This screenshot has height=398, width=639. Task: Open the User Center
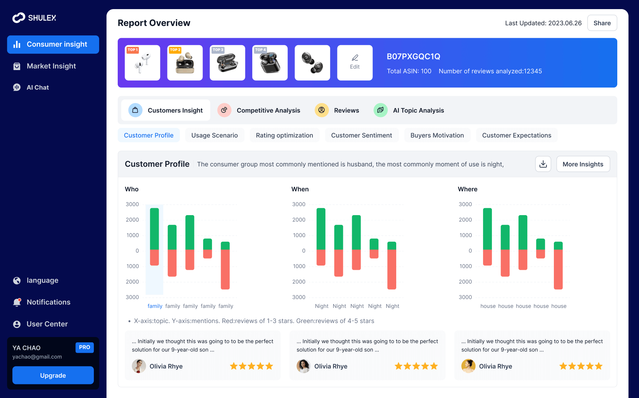17,324
